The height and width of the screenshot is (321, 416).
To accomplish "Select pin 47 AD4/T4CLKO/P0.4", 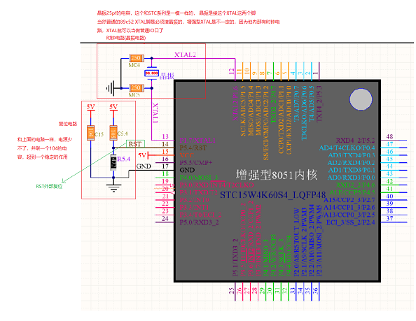I will pyautogui.click(x=347, y=148).
